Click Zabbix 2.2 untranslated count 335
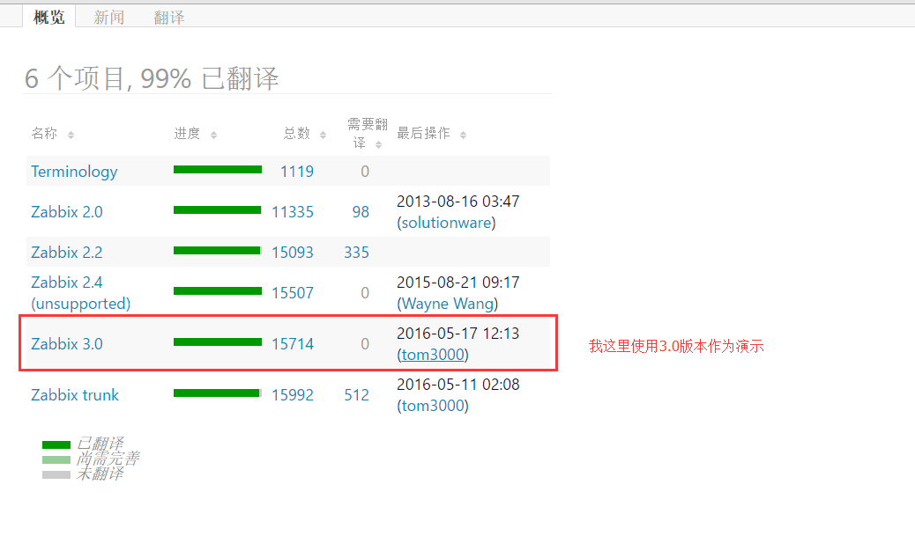This screenshot has width=915, height=536. pos(356,253)
